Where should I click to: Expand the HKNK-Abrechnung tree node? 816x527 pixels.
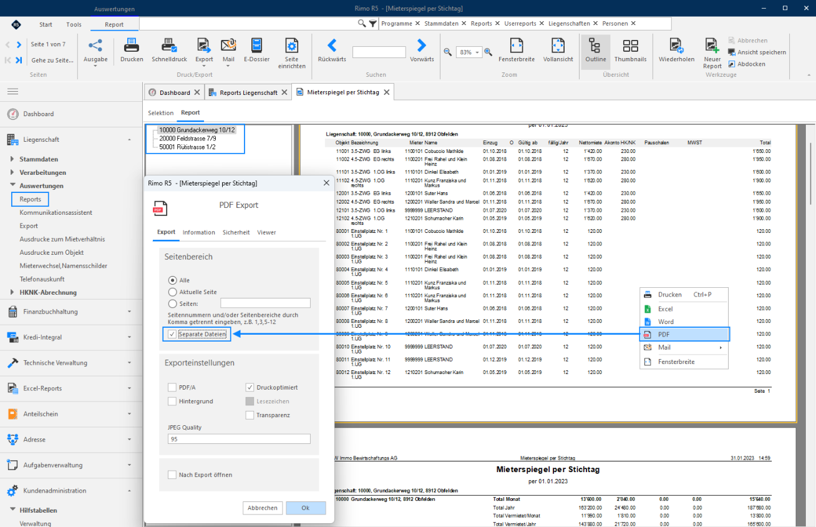[x=12, y=292]
